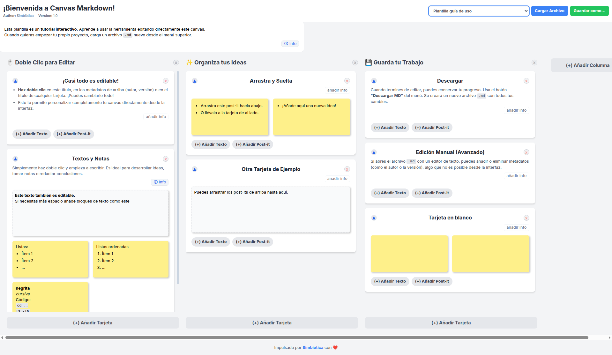Click the "Cargar Archivo" button

pos(549,11)
